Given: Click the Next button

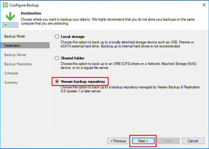Looking at the screenshot, I should (143, 141).
